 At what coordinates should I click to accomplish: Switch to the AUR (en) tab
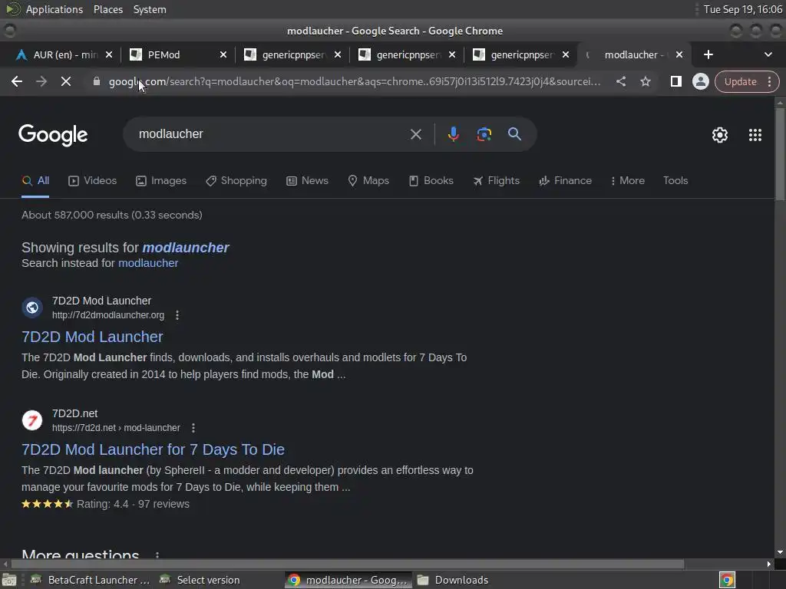[x=57, y=54]
